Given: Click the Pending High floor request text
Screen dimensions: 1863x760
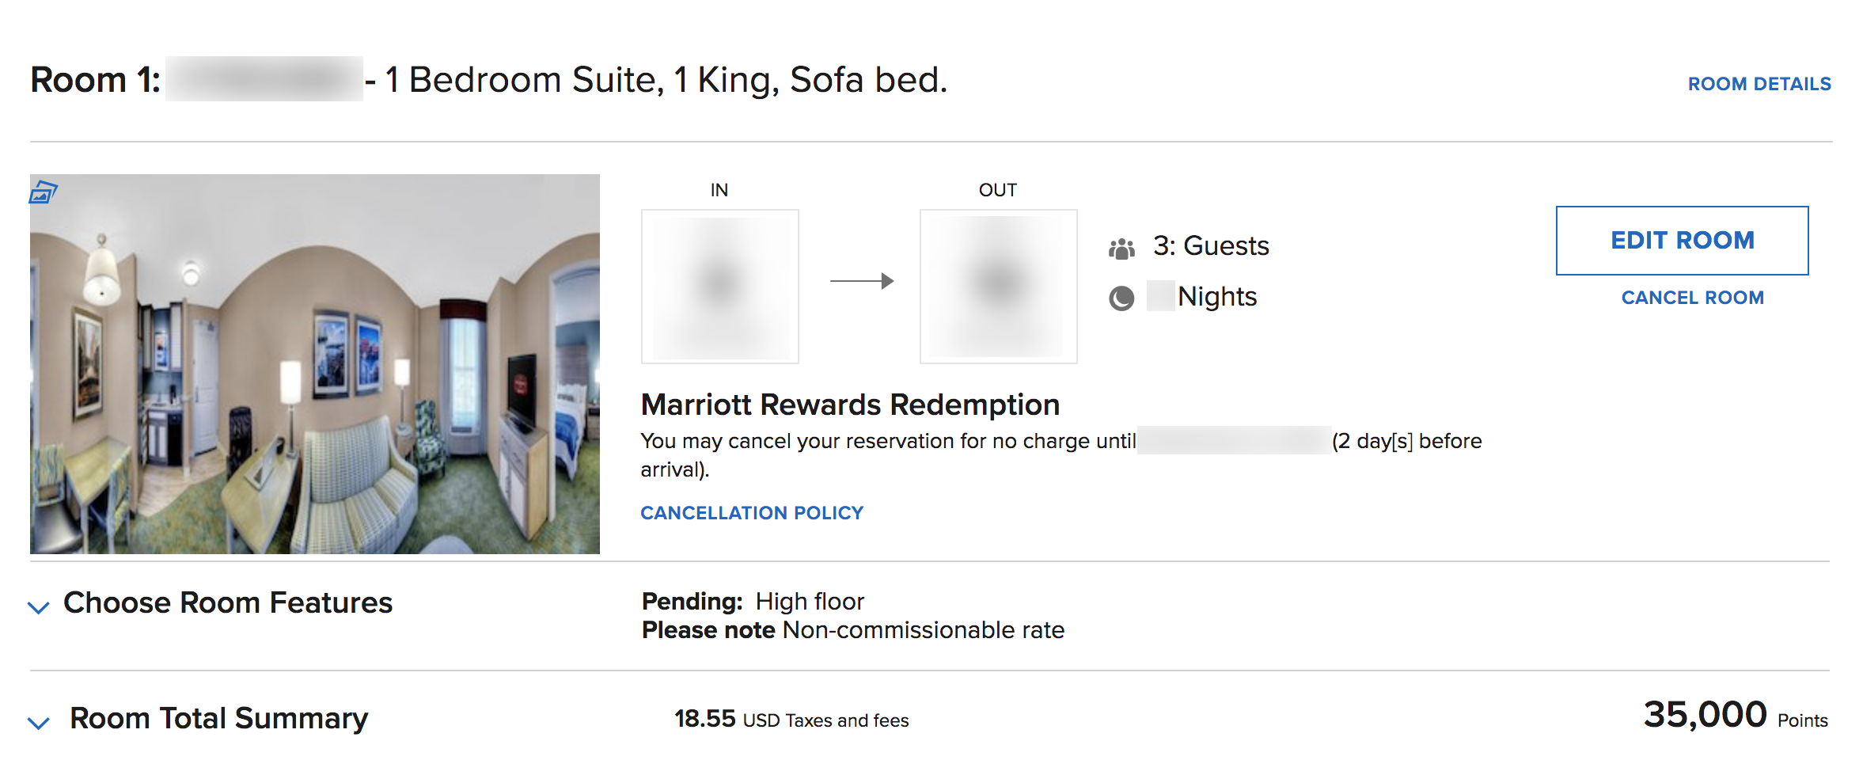Looking at the screenshot, I should pos(753,602).
